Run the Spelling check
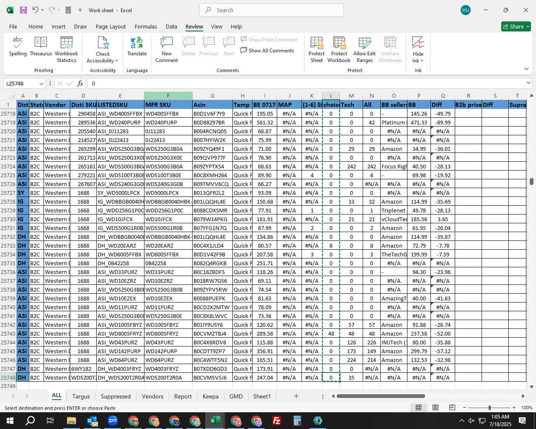Screen dimensions: 536x429 [18, 47]
